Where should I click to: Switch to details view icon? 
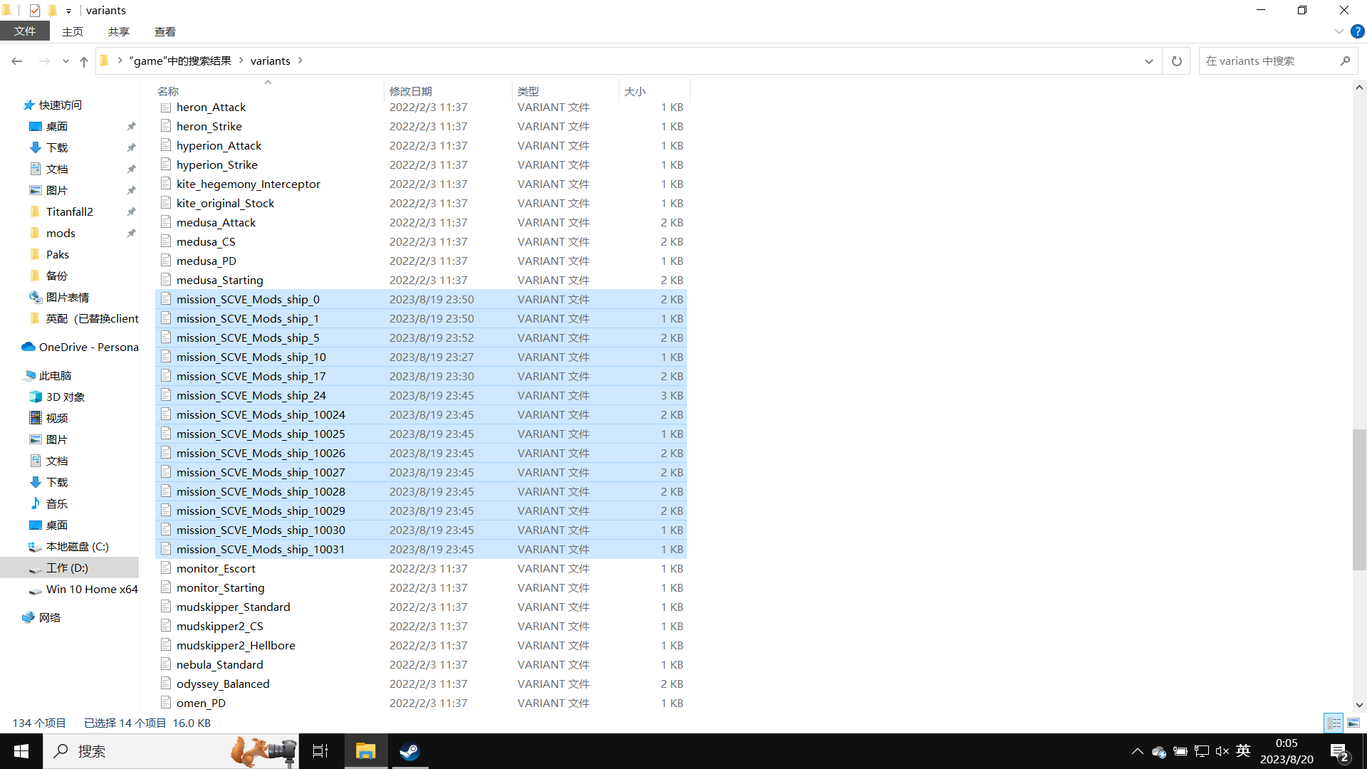1334,723
